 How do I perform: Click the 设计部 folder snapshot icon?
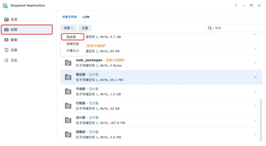[68, 120]
